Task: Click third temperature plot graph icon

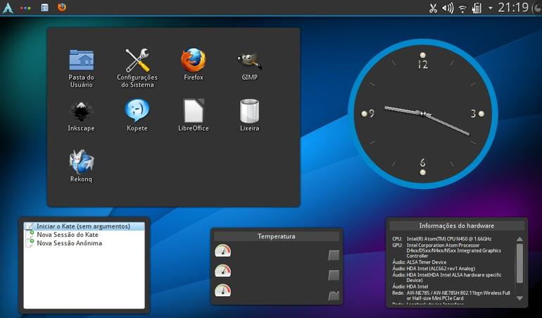Action: point(334,295)
